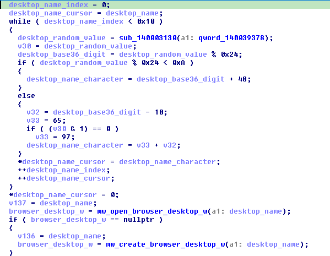
Task: Click v30 in 'v30 = desktop_random_value' line
Action: (x=24, y=46)
